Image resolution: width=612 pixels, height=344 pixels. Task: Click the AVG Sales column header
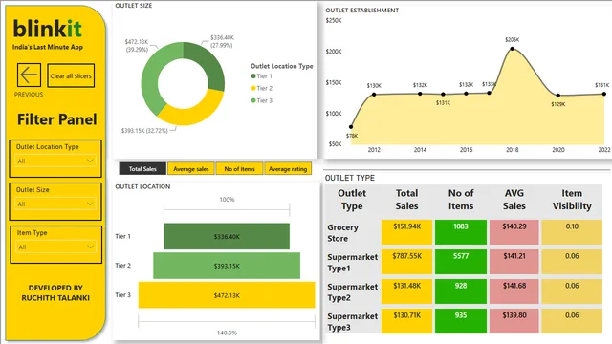(514, 200)
